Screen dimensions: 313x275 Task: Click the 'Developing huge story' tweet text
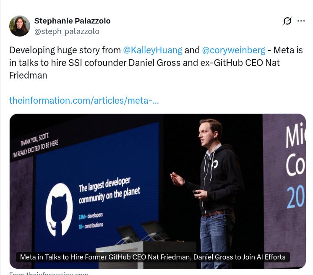tap(156, 63)
